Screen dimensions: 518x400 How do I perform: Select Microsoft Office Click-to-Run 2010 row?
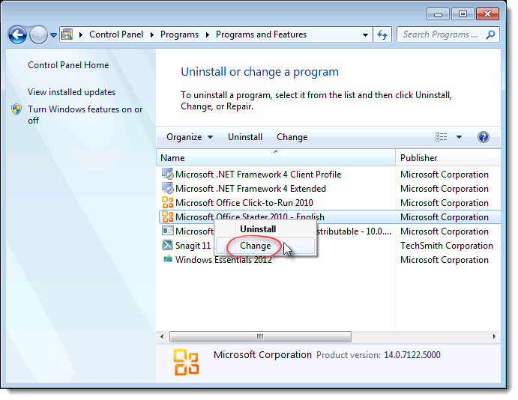tap(329, 203)
